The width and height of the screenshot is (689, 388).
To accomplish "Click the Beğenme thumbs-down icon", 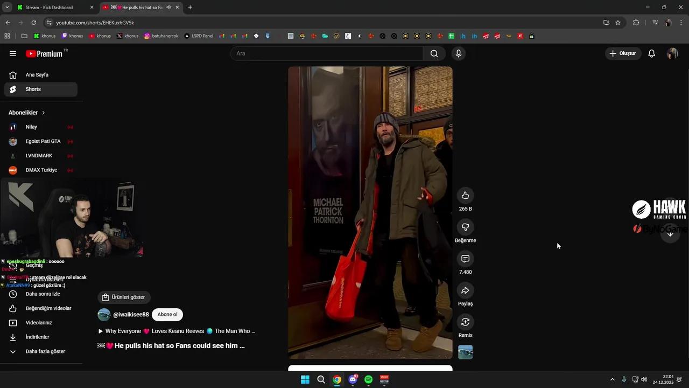I will [x=465, y=227].
